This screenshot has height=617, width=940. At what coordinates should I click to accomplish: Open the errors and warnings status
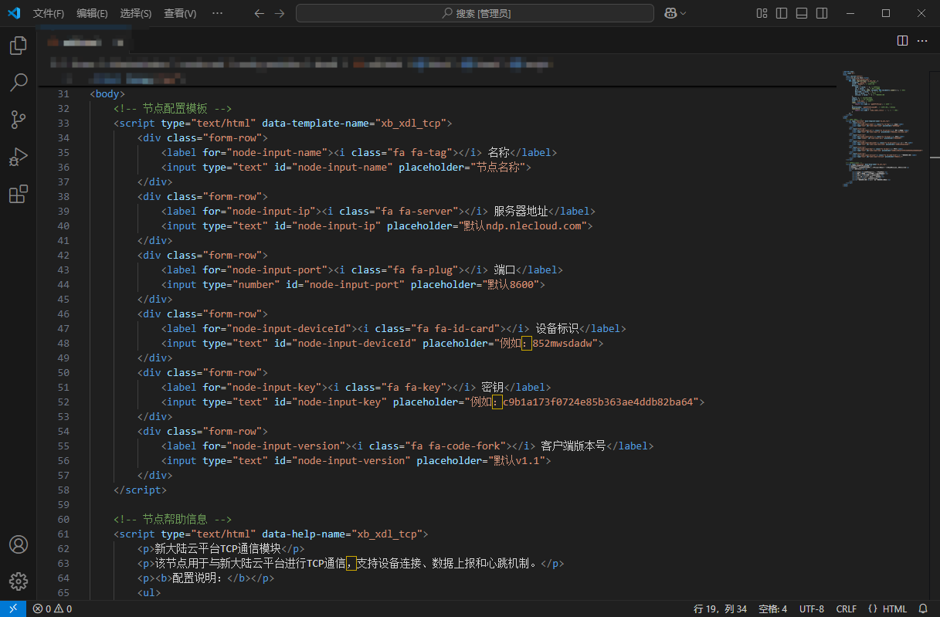pyautogui.click(x=53, y=609)
